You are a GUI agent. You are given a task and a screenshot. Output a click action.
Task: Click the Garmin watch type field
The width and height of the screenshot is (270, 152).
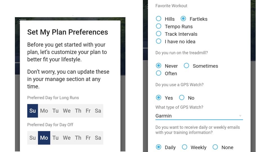tap(199, 116)
